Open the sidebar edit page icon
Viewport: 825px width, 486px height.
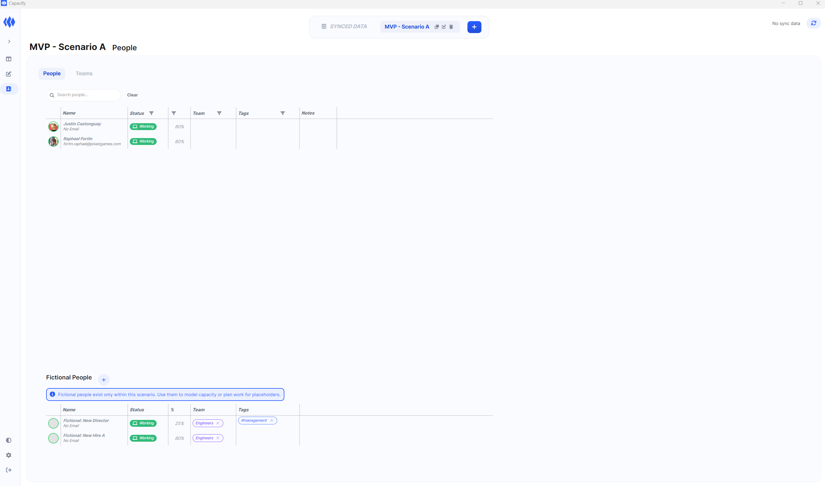click(9, 74)
